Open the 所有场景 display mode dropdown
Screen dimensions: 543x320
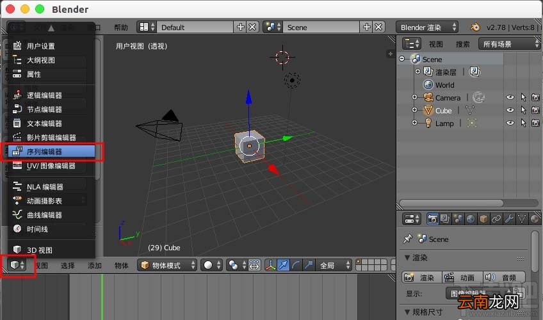coord(510,44)
